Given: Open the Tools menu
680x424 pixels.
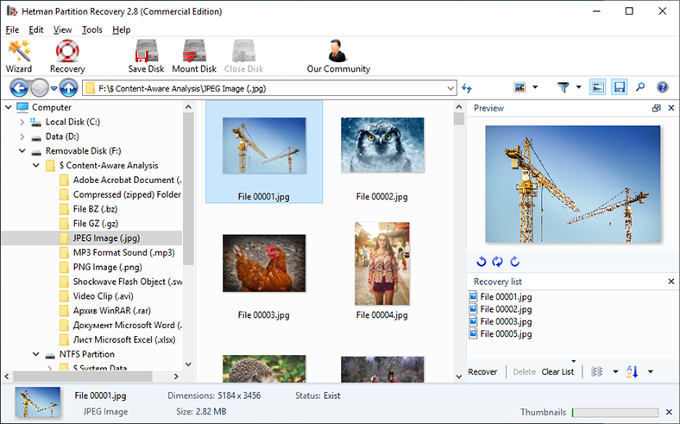Looking at the screenshot, I should tap(92, 29).
